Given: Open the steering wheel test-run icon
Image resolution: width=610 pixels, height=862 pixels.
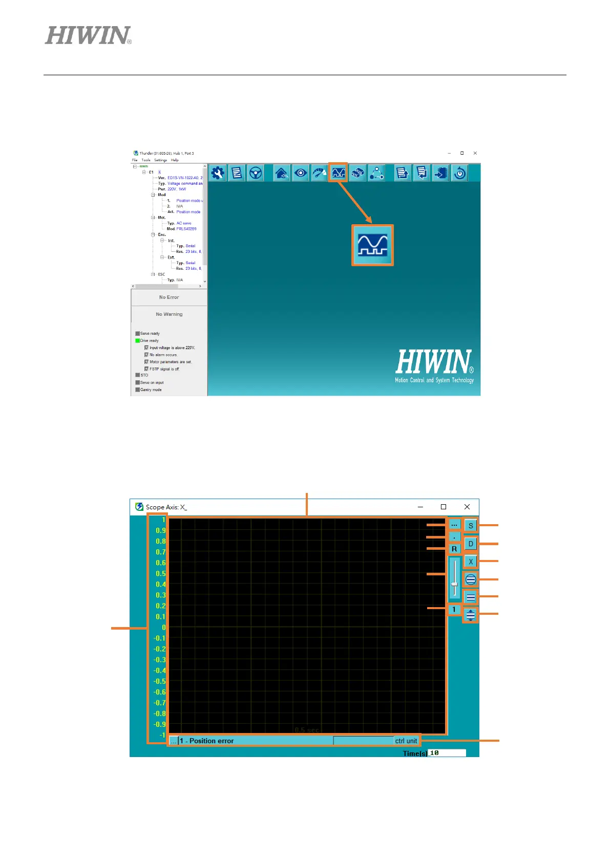Looking at the screenshot, I should pos(256,173).
